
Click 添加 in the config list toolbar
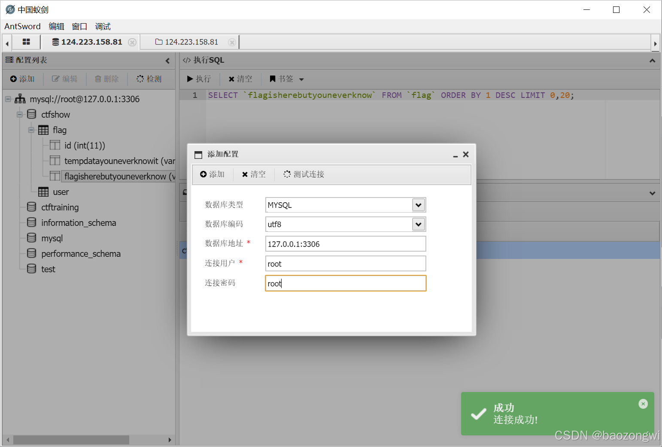click(22, 79)
